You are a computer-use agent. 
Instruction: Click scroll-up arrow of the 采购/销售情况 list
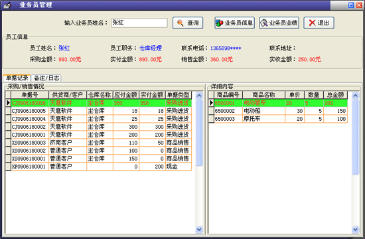[x=199, y=96]
